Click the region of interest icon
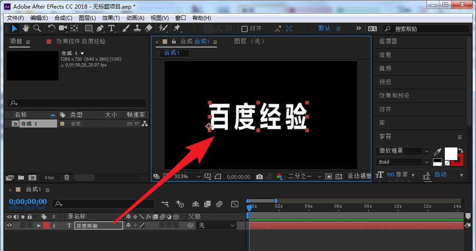476x251 pixels. 328,177
